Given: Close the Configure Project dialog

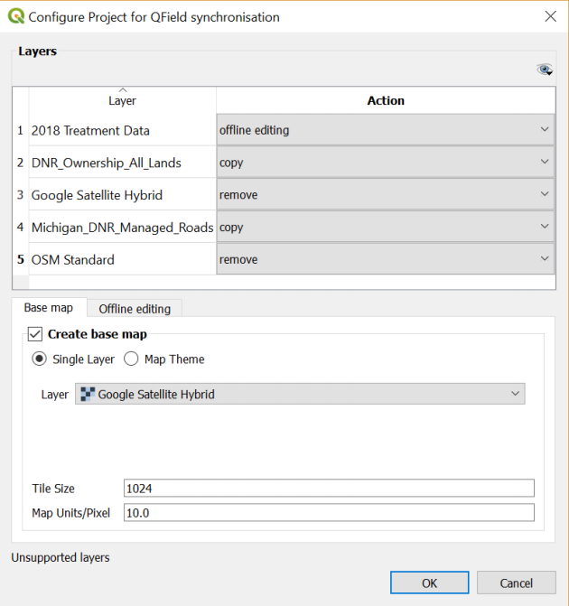Looking at the screenshot, I should 550,16.
